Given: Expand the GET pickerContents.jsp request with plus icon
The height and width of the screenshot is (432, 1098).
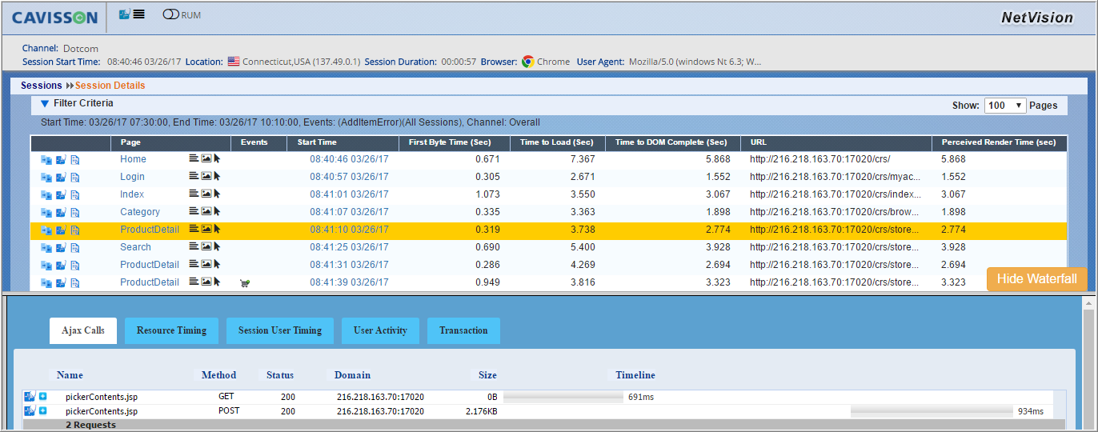Looking at the screenshot, I should coord(42,396).
